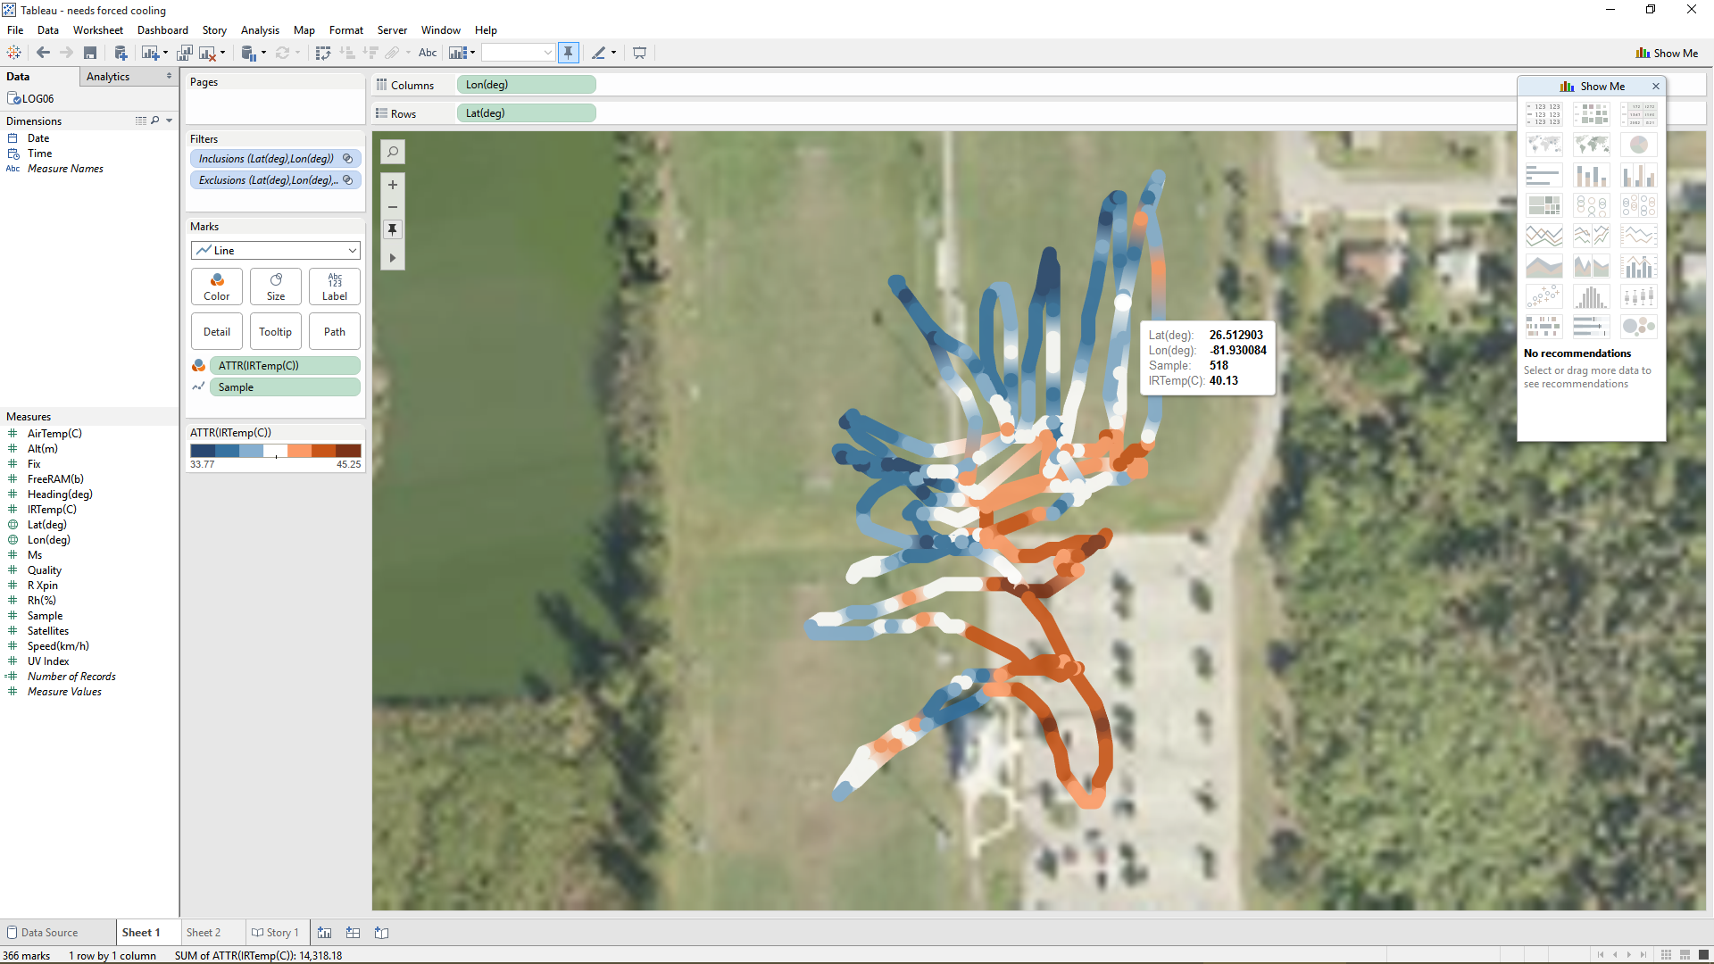The width and height of the screenshot is (1714, 964).
Task: Open the Dimensions pane dropdown arrow
Action: point(170,120)
